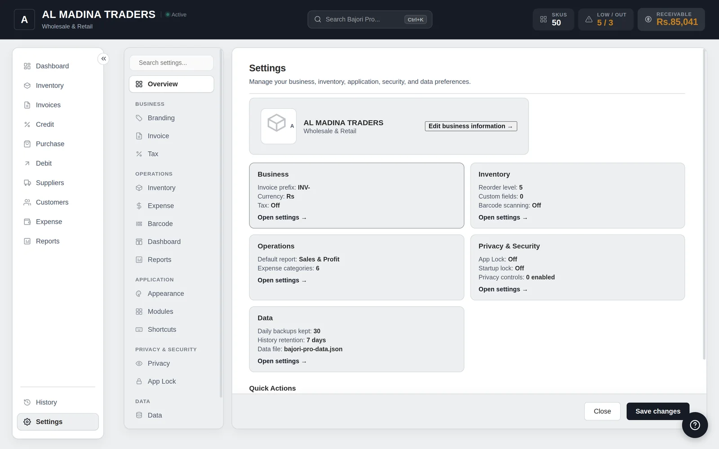The width and height of the screenshot is (719, 449).
Task: Click the Branding tag icon in settings
Action: [x=139, y=118]
